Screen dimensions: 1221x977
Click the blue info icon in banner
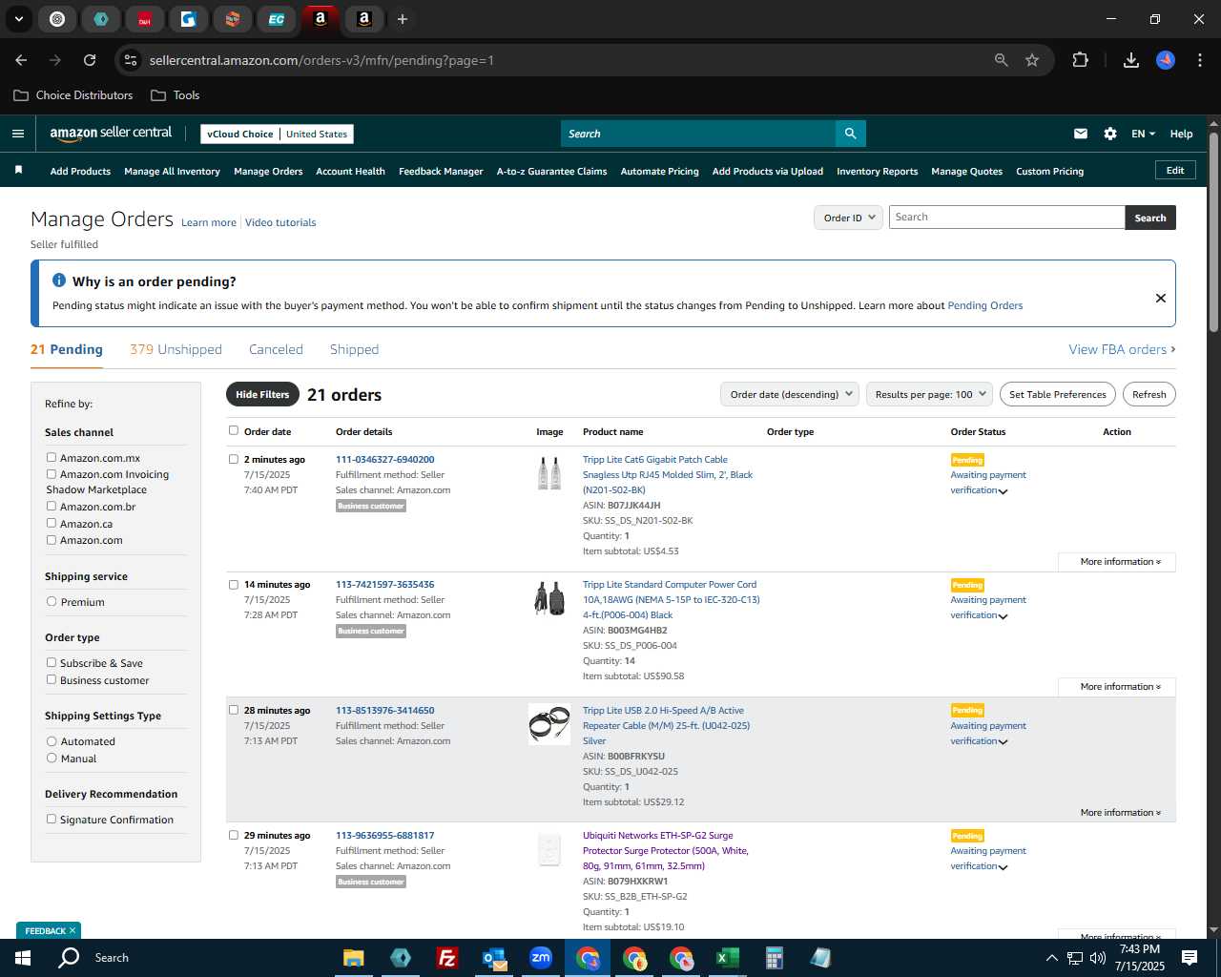59,281
